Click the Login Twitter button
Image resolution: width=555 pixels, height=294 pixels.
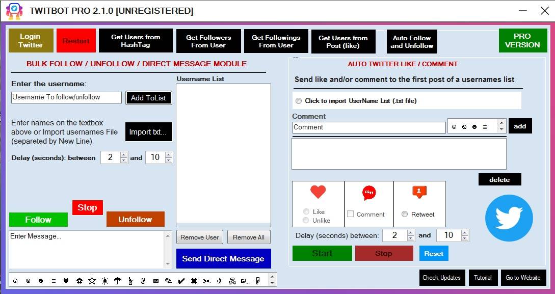[31, 40]
